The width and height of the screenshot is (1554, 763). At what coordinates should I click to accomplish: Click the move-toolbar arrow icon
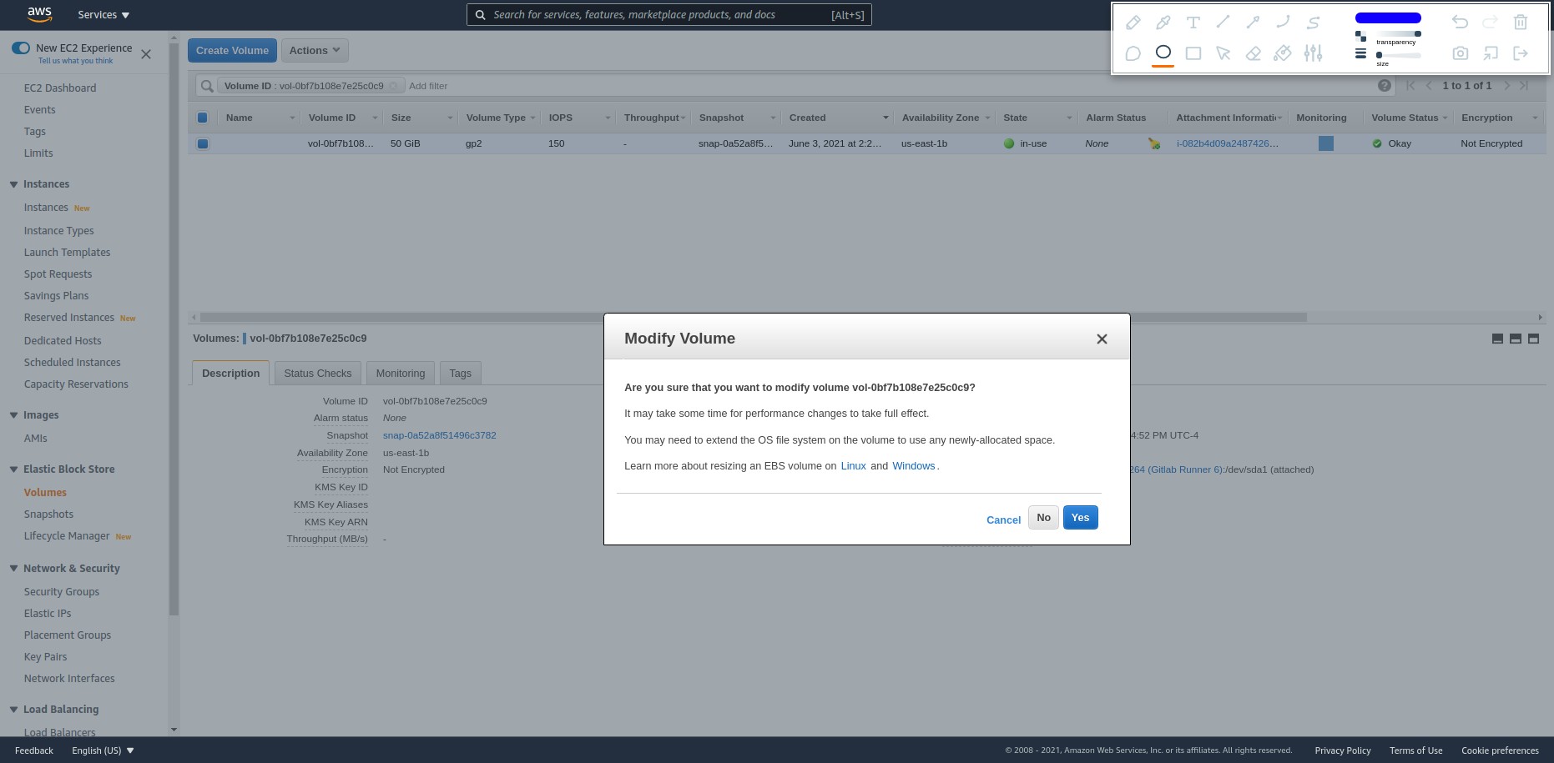click(x=1490, y=53)
